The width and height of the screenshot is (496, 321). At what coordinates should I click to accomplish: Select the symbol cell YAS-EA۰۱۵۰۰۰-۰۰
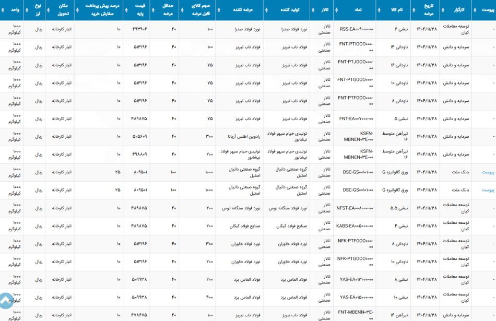click(356, 298)
